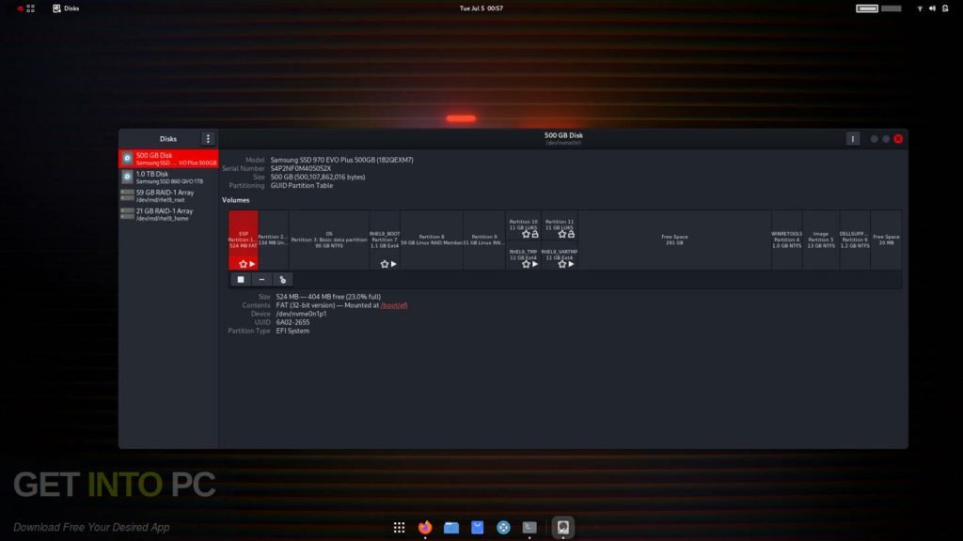Image resolution: width=963 pixels, height=541 pixels.
Task: Open the Disks sidebar menu with vertical dots
Action: [209, 138]
